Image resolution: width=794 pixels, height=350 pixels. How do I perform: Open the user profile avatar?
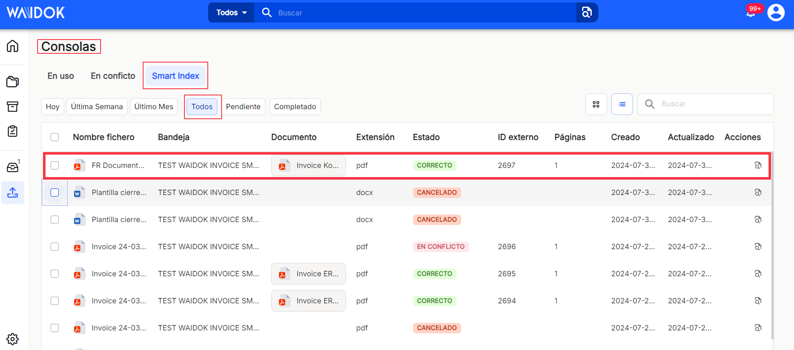(x=776, y=12)
